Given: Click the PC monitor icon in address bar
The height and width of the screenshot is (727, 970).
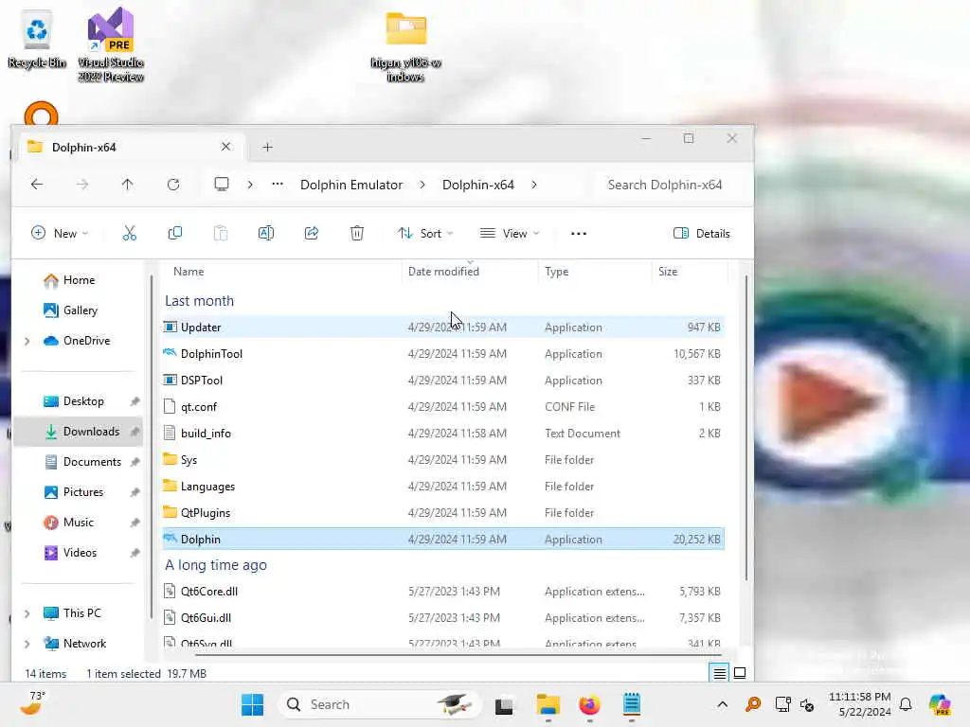Looking at the screenshot, I should tap(222, 185).
